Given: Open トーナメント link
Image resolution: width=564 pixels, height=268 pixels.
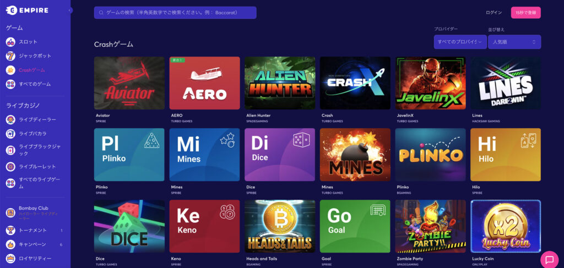Looking at the screenshot, I should tap(32, 230).
